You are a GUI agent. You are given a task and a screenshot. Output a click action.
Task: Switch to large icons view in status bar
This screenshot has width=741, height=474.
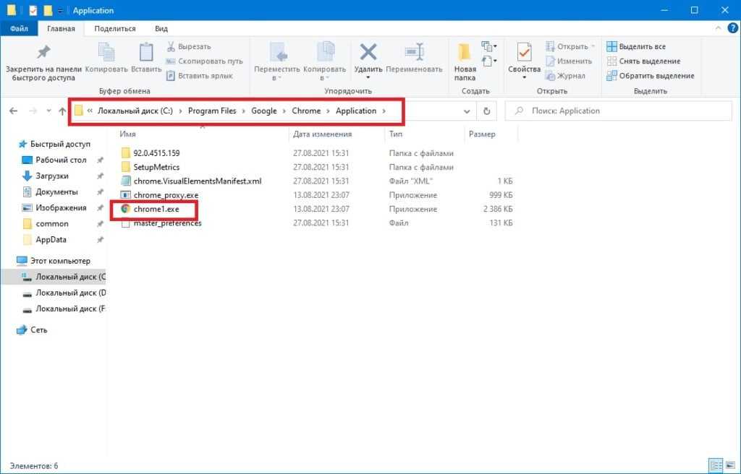(729, 465)
